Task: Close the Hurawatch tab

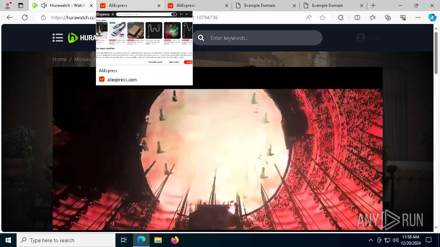Action: coord(91,5)
